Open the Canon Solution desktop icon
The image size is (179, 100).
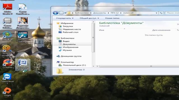pyautogui.click(x=8, y=23)
